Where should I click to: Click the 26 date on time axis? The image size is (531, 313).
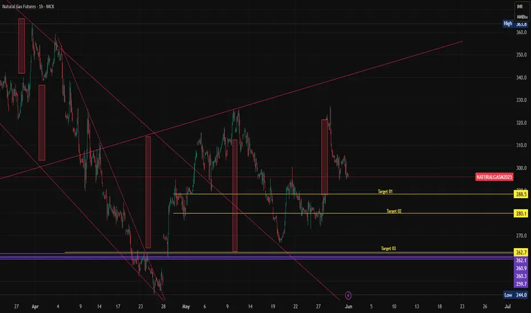coord(485,307)
